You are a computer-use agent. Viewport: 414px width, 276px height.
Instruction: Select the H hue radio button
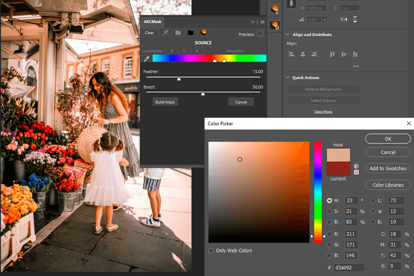[x=329, y=201]
